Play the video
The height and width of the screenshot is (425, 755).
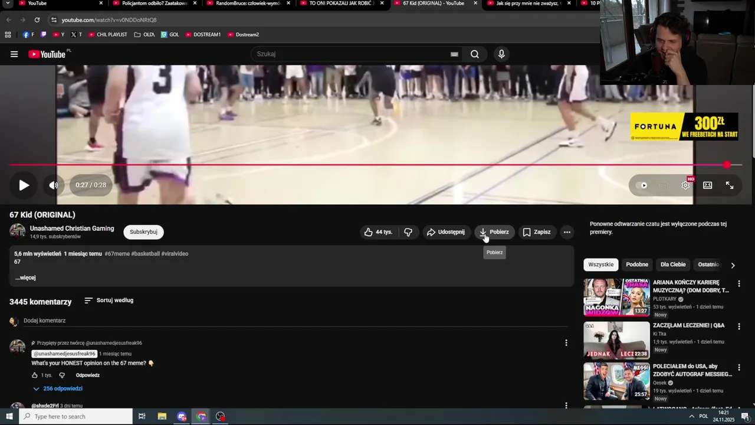coord(24,185)
